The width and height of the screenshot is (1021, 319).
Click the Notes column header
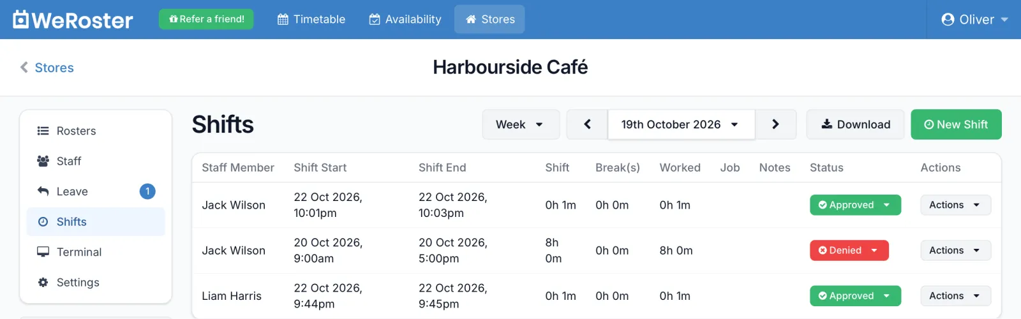(775, 167)
